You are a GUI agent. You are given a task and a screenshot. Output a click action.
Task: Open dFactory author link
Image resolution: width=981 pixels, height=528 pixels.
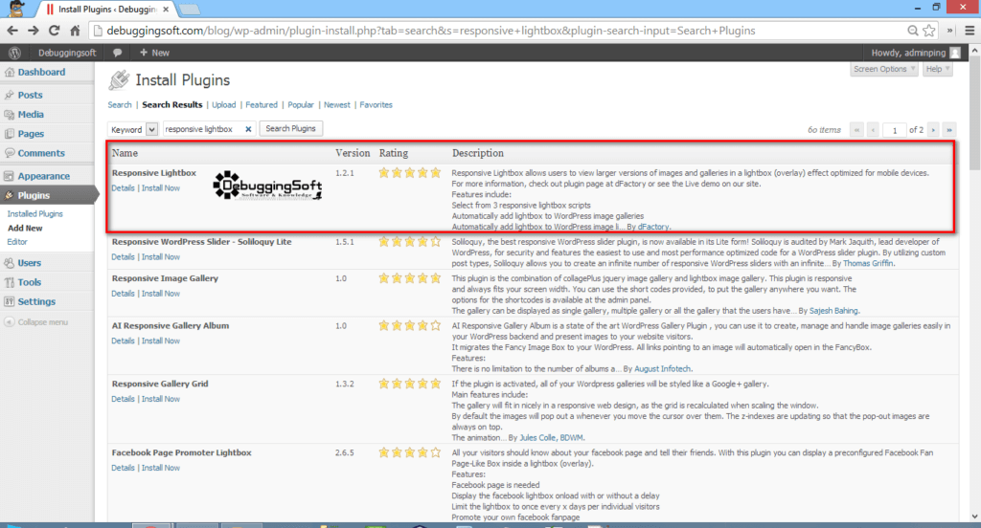coord(653,227)
